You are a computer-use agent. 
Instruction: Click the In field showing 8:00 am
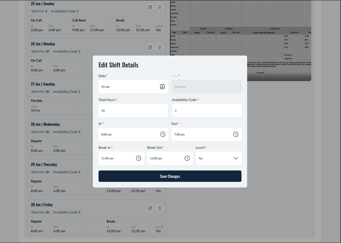[x=129, y=134]
